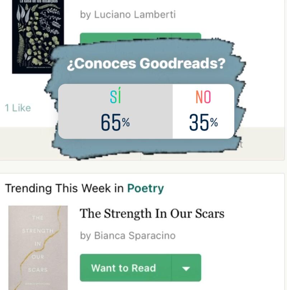
Task: Click the Trending This Week in heading
Action: click(64, 188)
